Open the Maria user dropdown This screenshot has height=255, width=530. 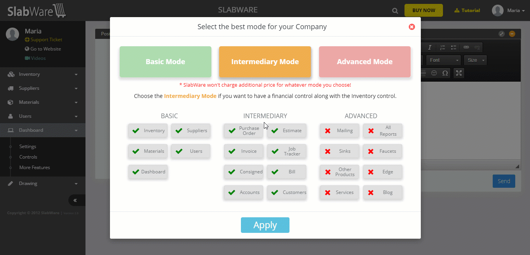pos(508,10)
